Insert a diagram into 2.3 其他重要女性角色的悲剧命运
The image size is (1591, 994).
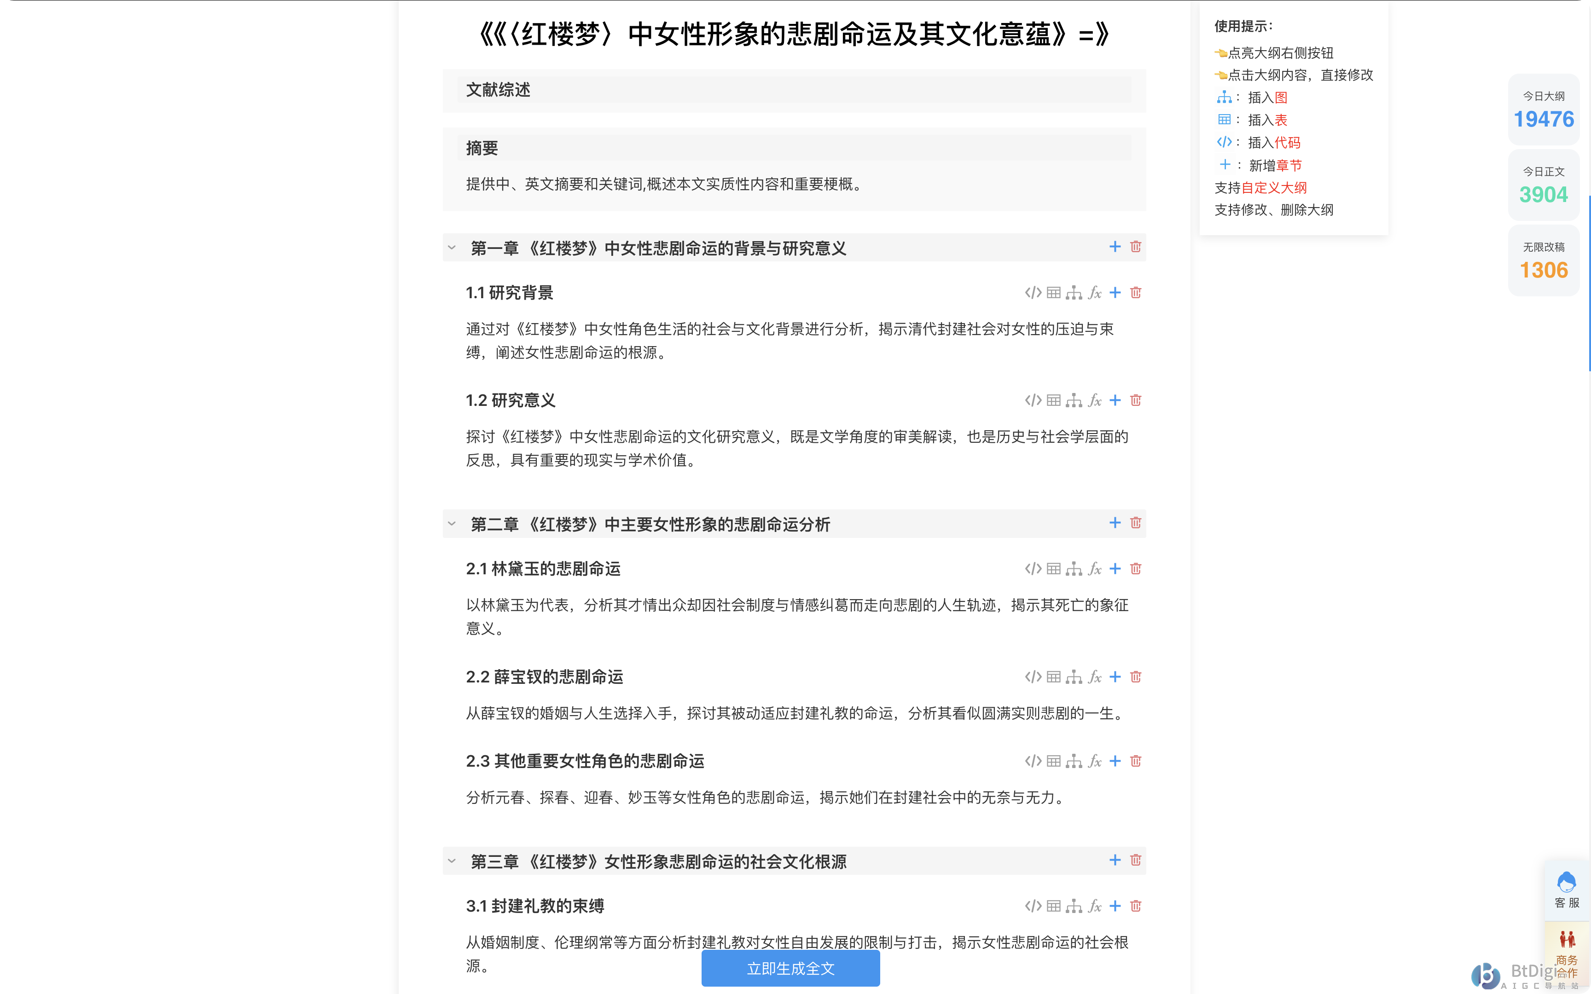1074,761
